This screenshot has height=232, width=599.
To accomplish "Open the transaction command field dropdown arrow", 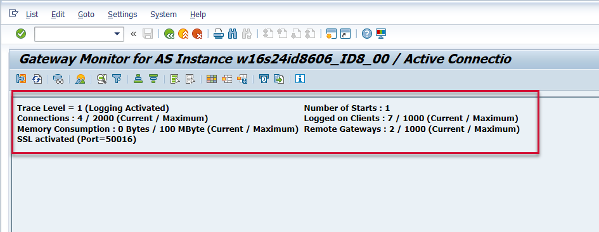I will pos(117,34).
